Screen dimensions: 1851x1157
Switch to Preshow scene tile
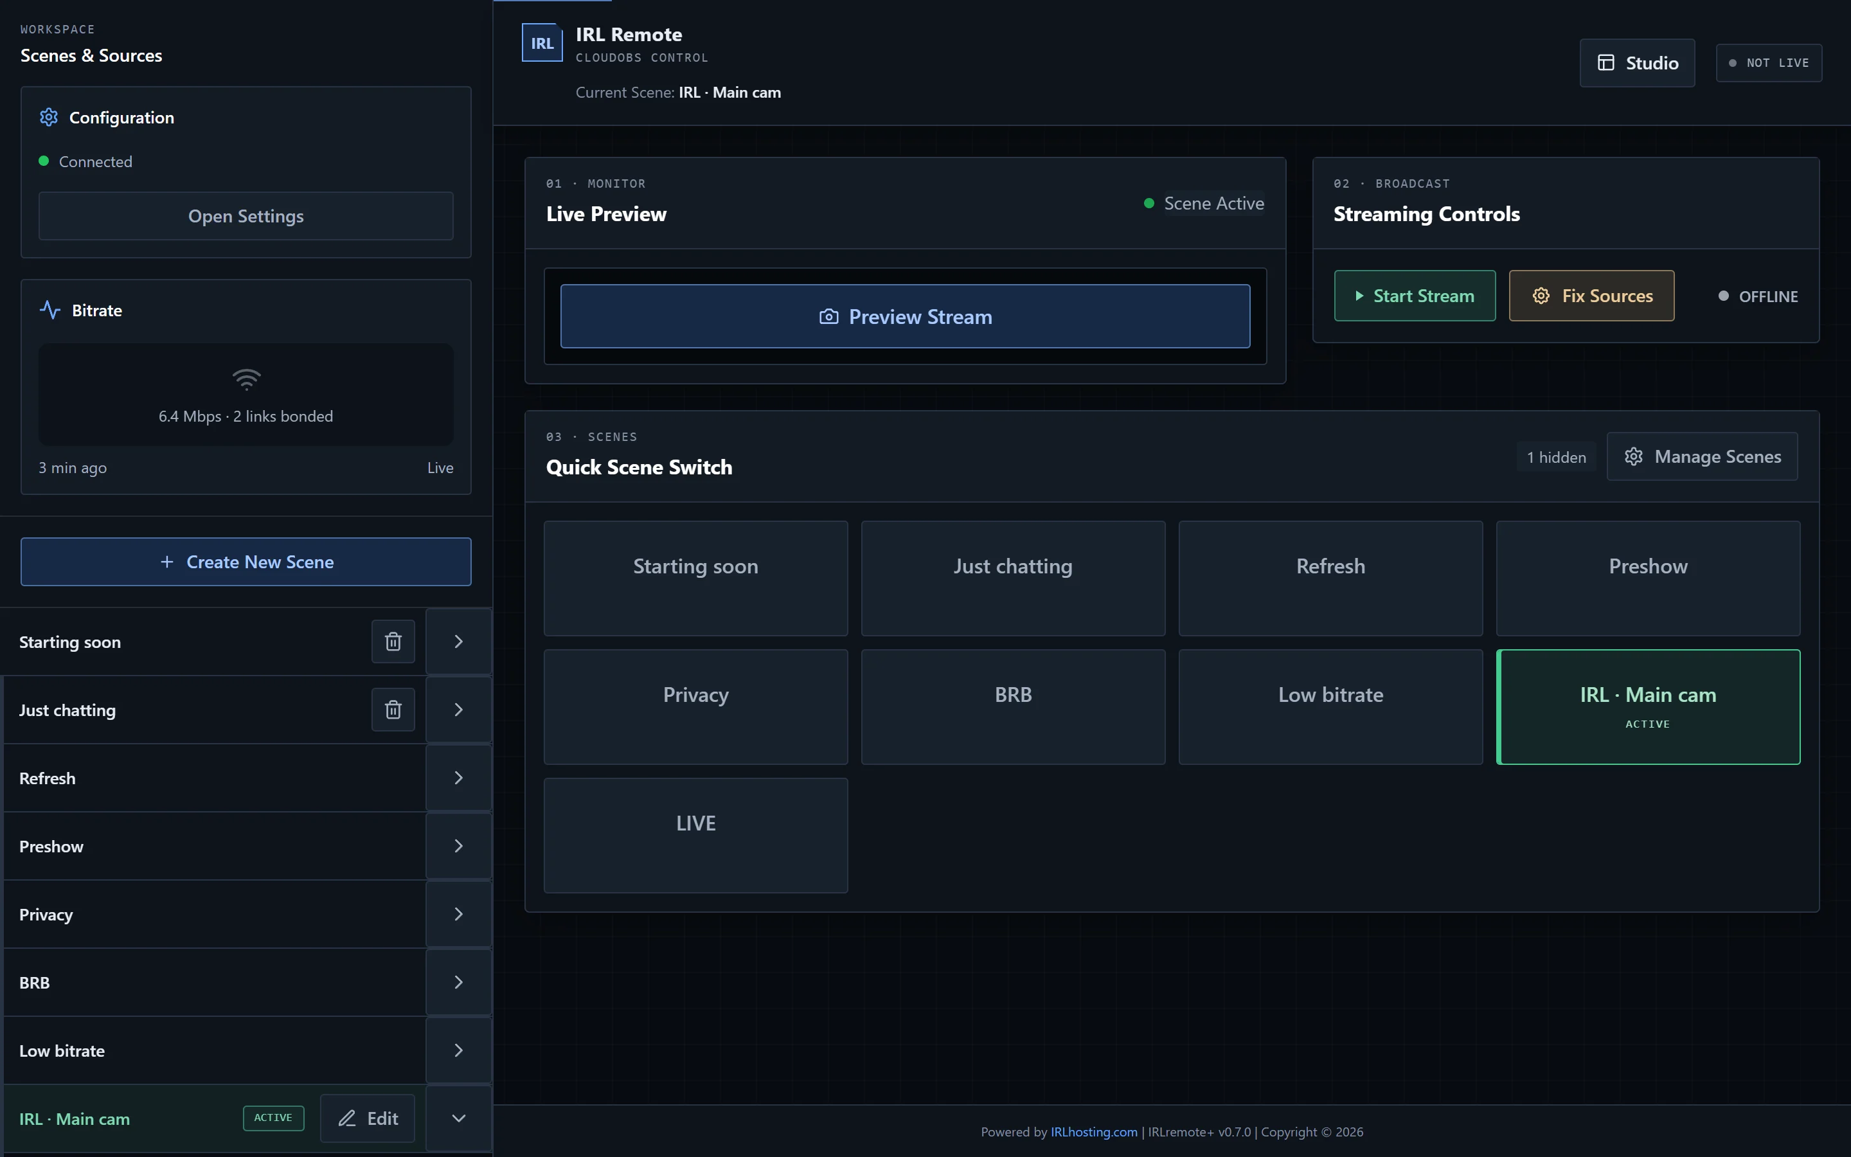[x=1647, y=578]
